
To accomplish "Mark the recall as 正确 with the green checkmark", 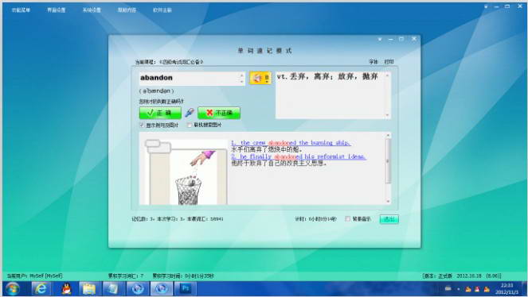I will pos(160,113).
